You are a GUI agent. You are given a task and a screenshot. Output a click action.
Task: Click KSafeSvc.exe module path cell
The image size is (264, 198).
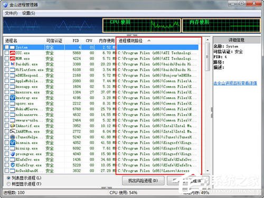pos(157,159)
